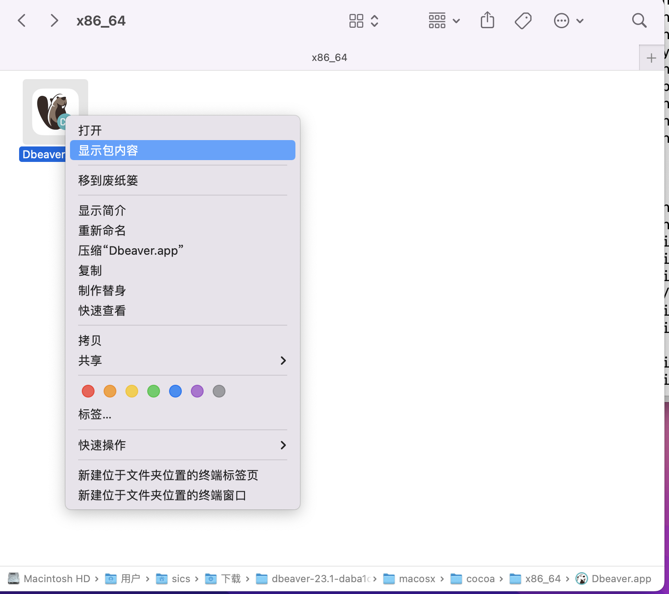The image size is (669, 594).
Task: Open Finder search magnifier
Action: click(639, 20)
